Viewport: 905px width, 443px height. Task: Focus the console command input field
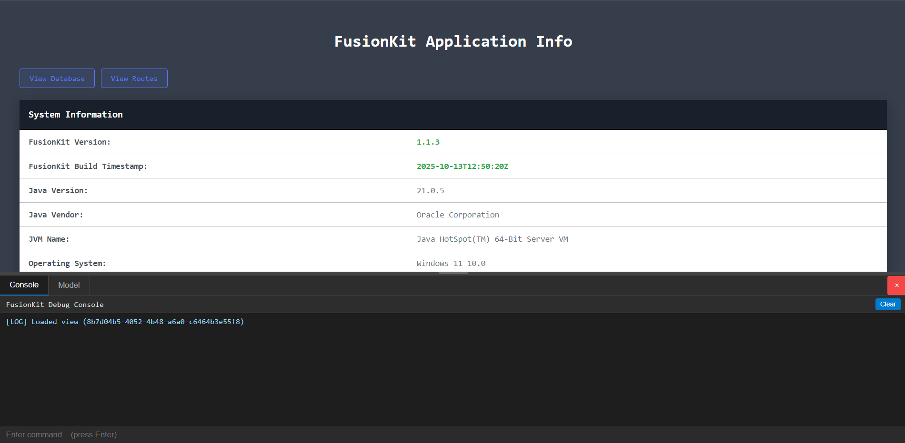452,434
